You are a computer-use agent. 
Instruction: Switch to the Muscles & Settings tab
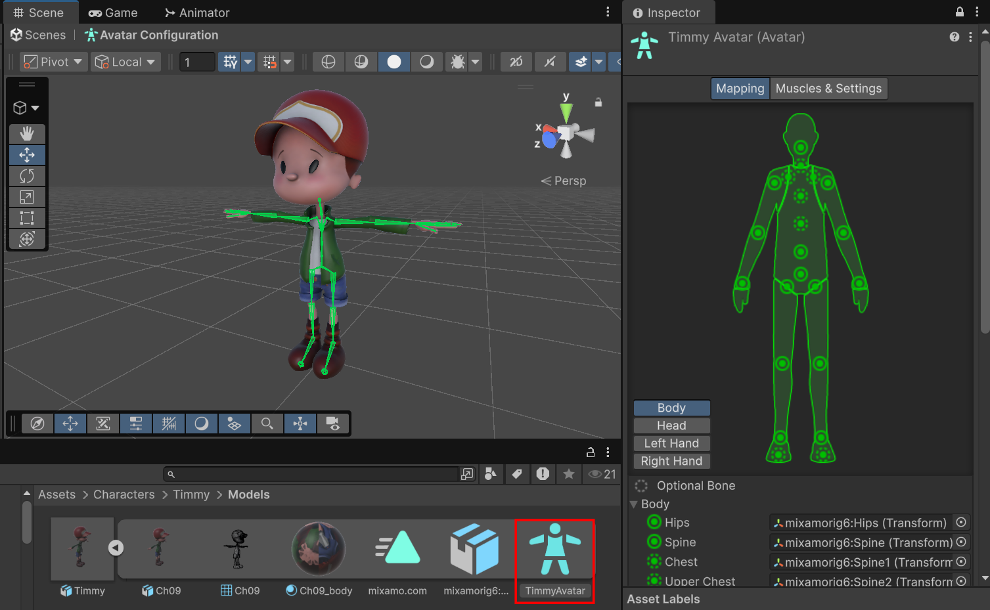(828, 89)
